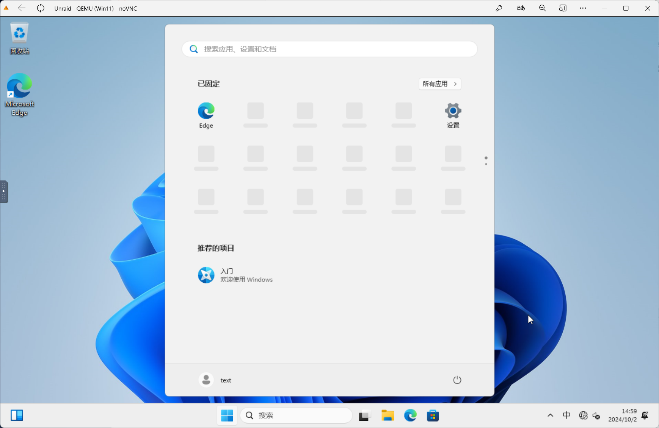This screenshot has width=659, height=428.
Task: Click the power button in Start menu
Action: coord(457,380)
